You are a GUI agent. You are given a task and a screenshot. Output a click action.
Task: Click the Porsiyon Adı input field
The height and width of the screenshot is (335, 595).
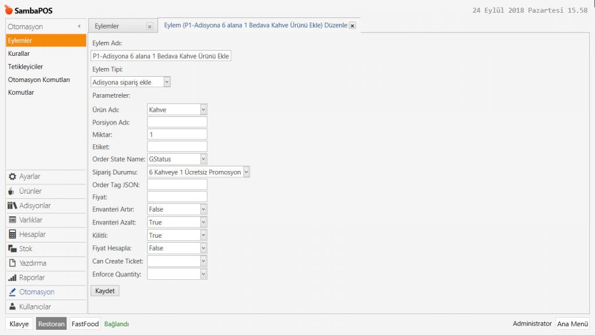(x=177, y=122)
